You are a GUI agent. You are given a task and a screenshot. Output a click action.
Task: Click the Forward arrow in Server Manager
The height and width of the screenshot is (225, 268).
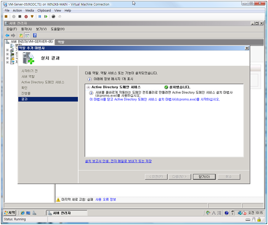point(13,35)
